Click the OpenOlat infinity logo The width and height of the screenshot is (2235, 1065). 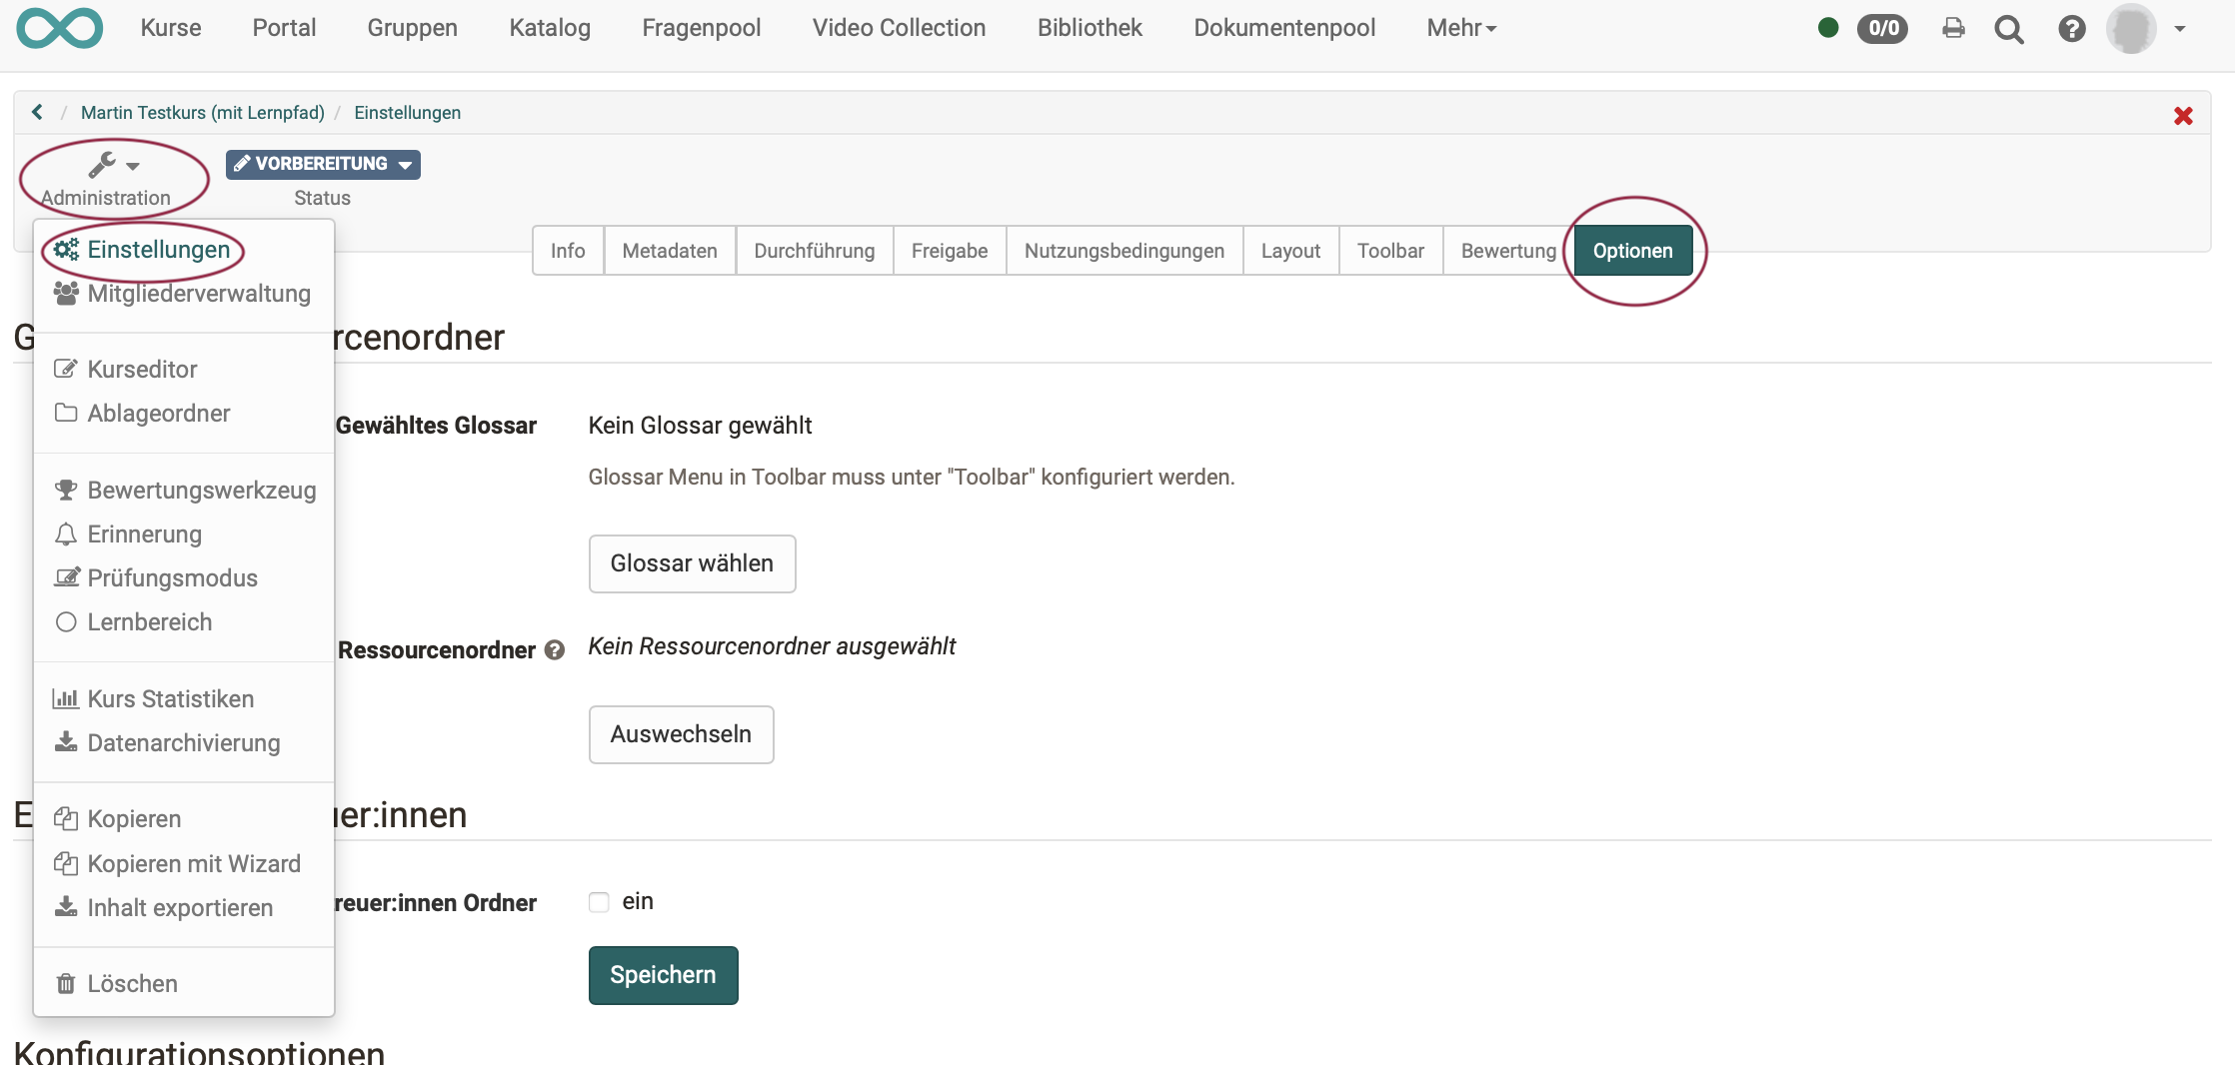pos(60,28)
